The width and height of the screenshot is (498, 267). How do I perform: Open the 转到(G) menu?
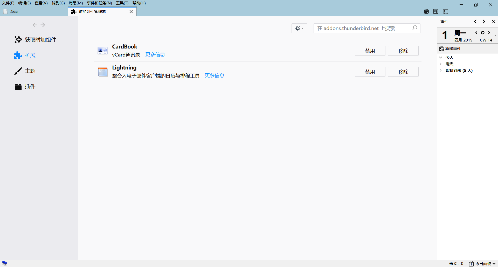point(58,3)
